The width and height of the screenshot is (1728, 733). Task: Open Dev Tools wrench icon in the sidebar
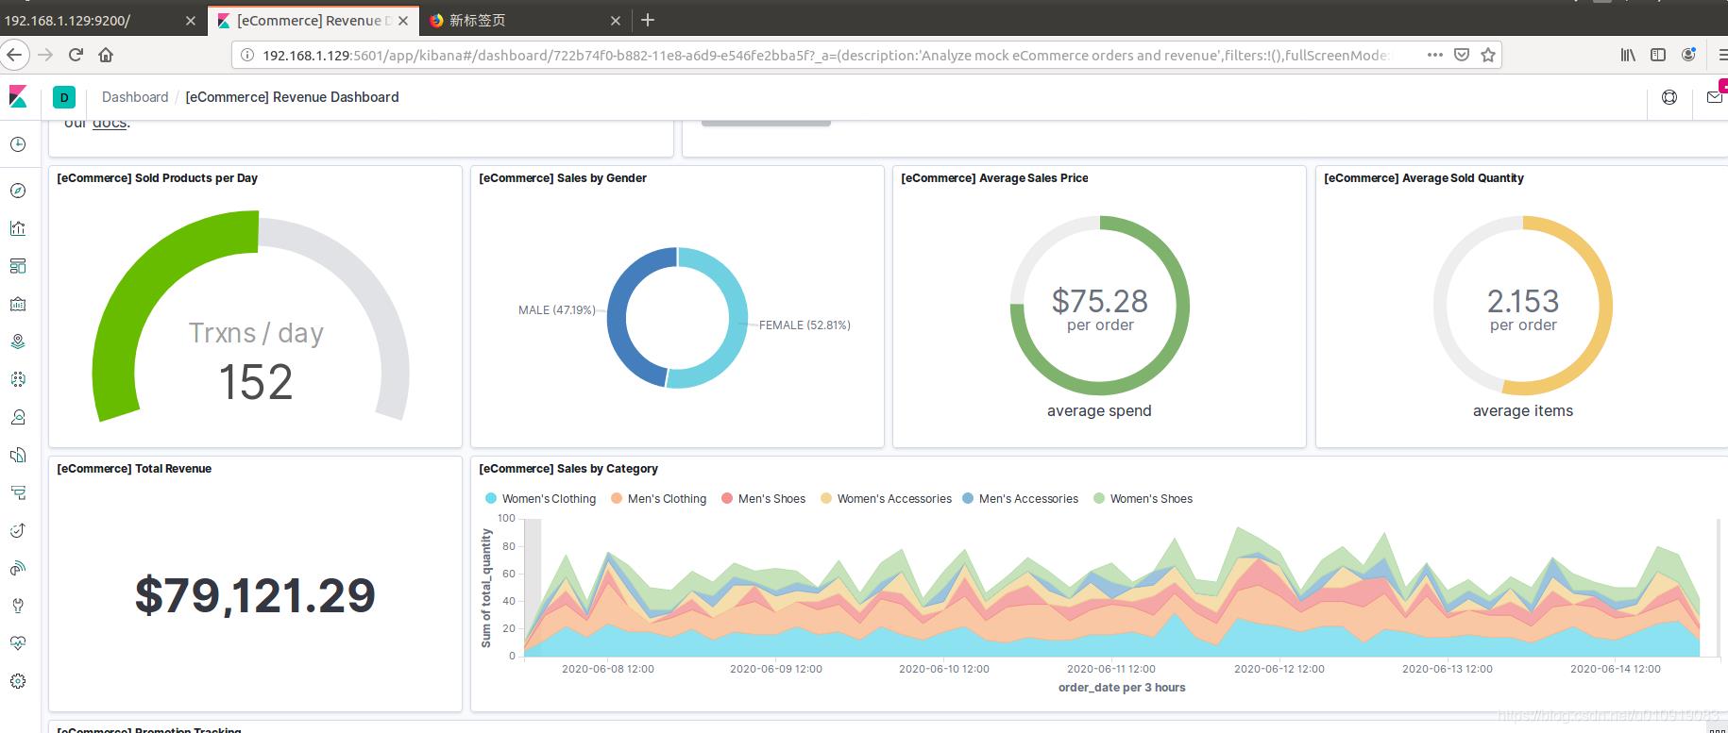(x=18, y=606)
